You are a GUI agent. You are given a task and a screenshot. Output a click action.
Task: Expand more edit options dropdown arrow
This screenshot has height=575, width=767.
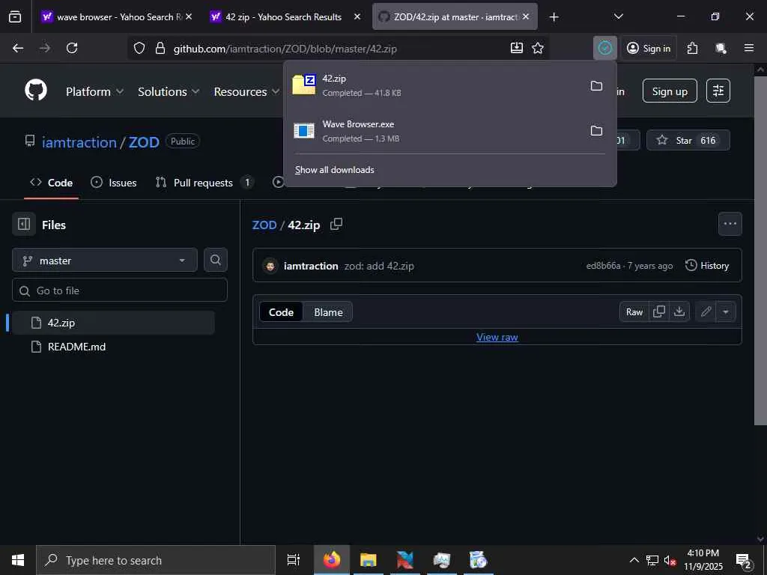tap(726, 312)
